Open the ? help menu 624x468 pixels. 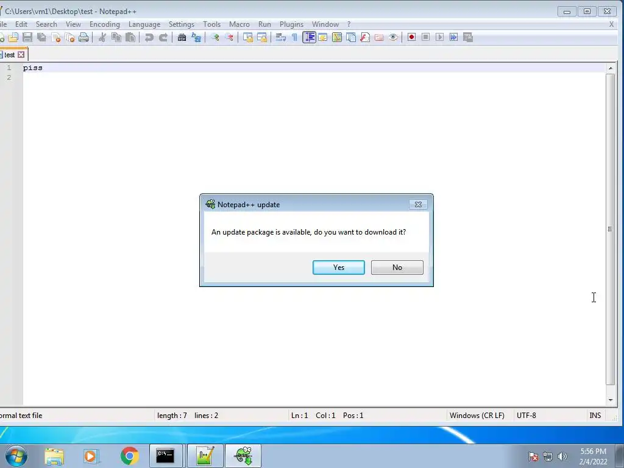click(x=349, y=24)
